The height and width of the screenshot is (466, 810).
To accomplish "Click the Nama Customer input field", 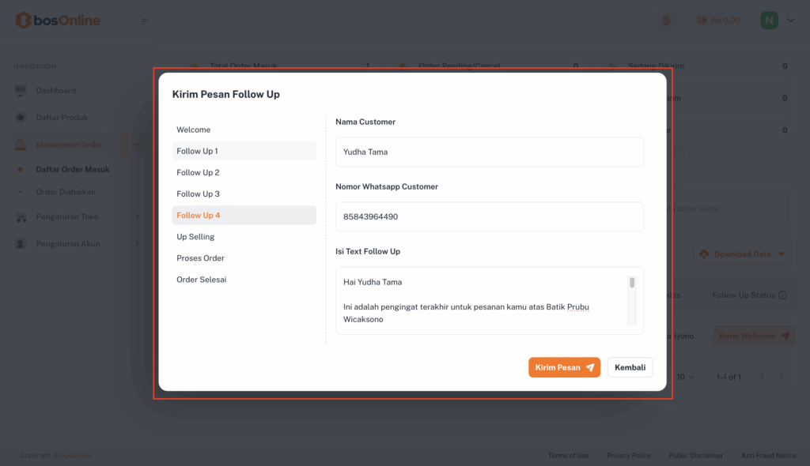I will click(489, 152).
